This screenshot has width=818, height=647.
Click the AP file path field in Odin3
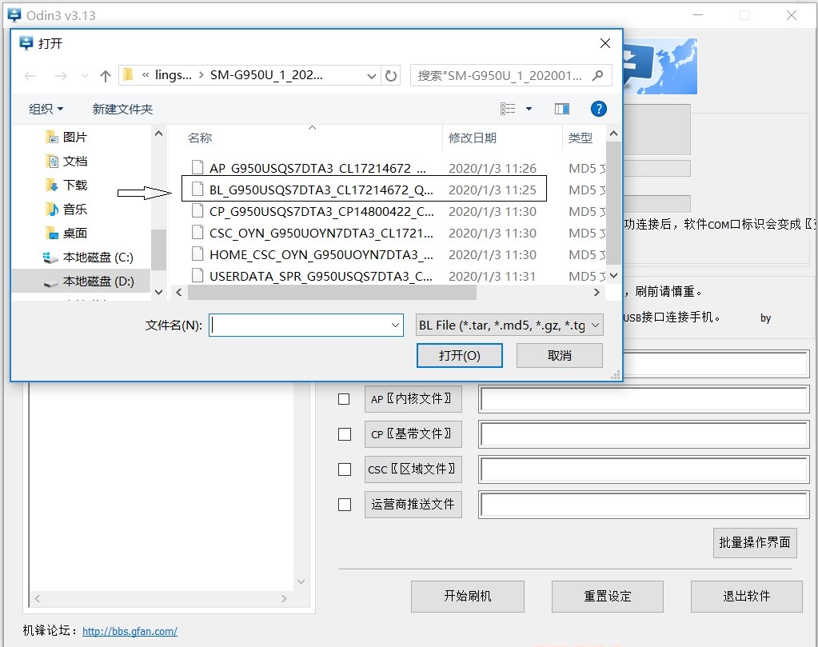(644, 399)
